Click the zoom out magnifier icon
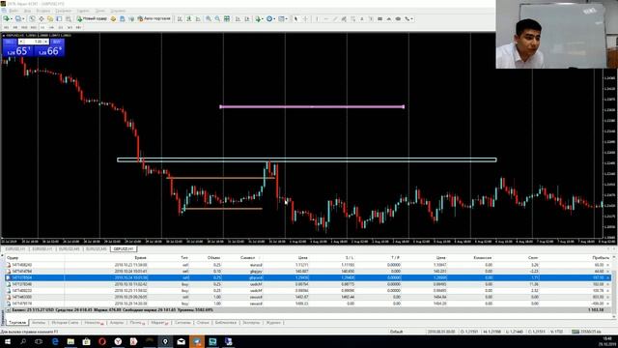 (217, 18)
